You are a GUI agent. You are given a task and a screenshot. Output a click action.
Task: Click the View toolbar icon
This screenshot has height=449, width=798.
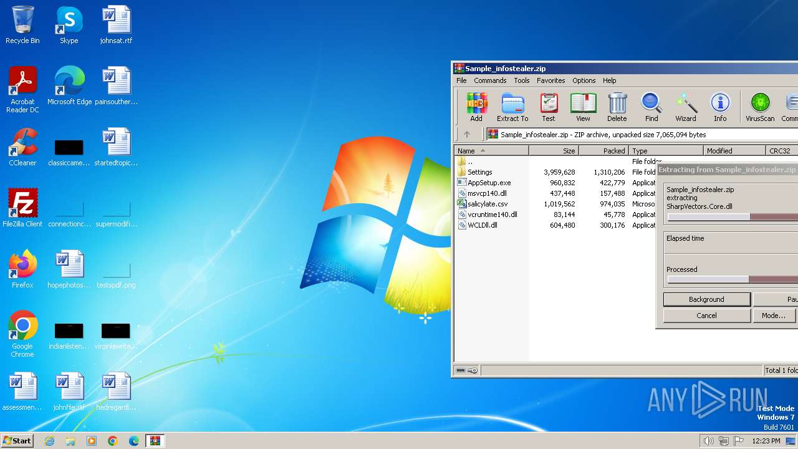[583, 107]
